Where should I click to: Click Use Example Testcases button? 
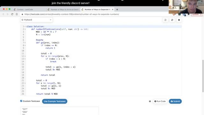[x=55, y=101]
